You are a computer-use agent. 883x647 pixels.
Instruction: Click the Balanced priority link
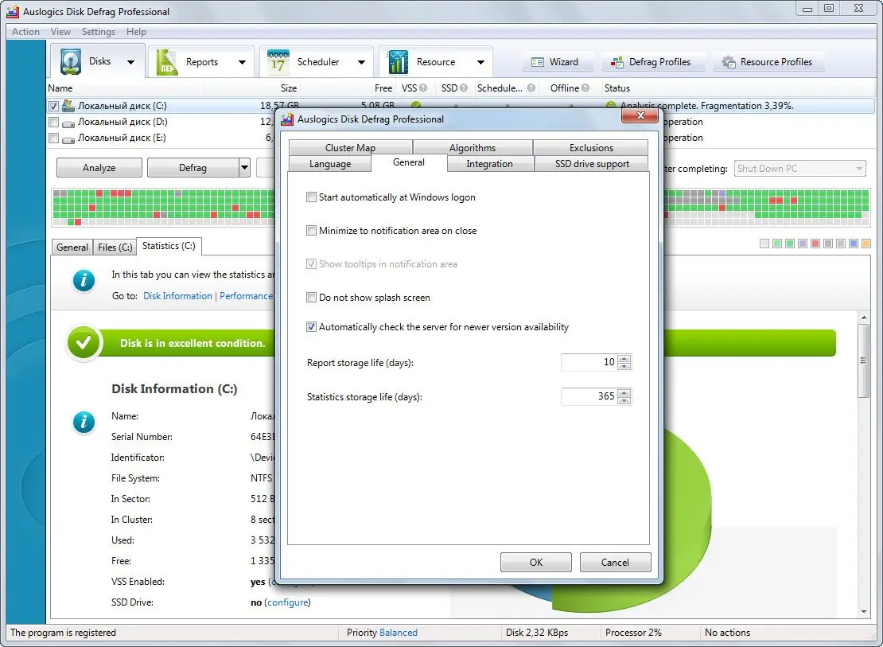(x=399, y=633)
